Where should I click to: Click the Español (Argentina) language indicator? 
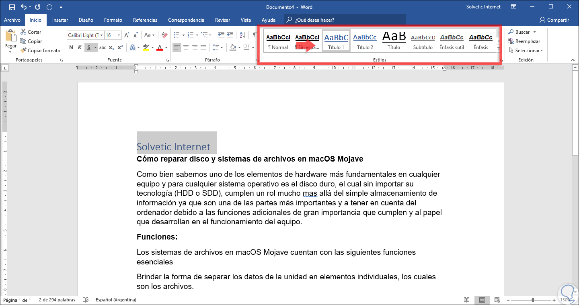click(116, 300)
